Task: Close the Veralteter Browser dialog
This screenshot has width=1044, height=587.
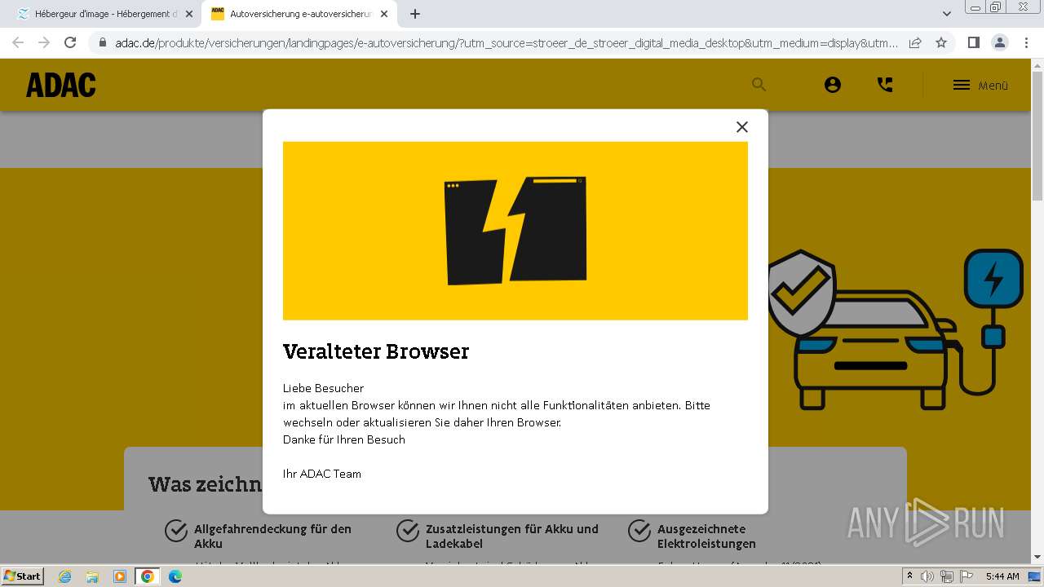Action: [x=741, y=126]
